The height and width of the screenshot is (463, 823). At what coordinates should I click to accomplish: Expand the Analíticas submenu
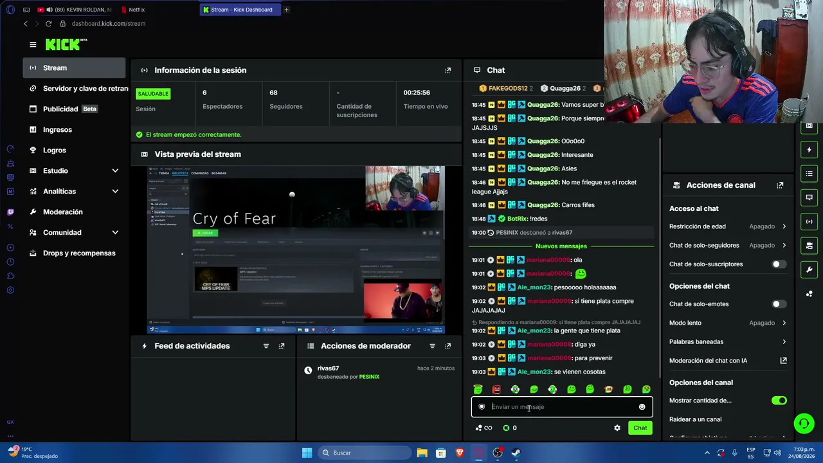(x=115, y=192)
